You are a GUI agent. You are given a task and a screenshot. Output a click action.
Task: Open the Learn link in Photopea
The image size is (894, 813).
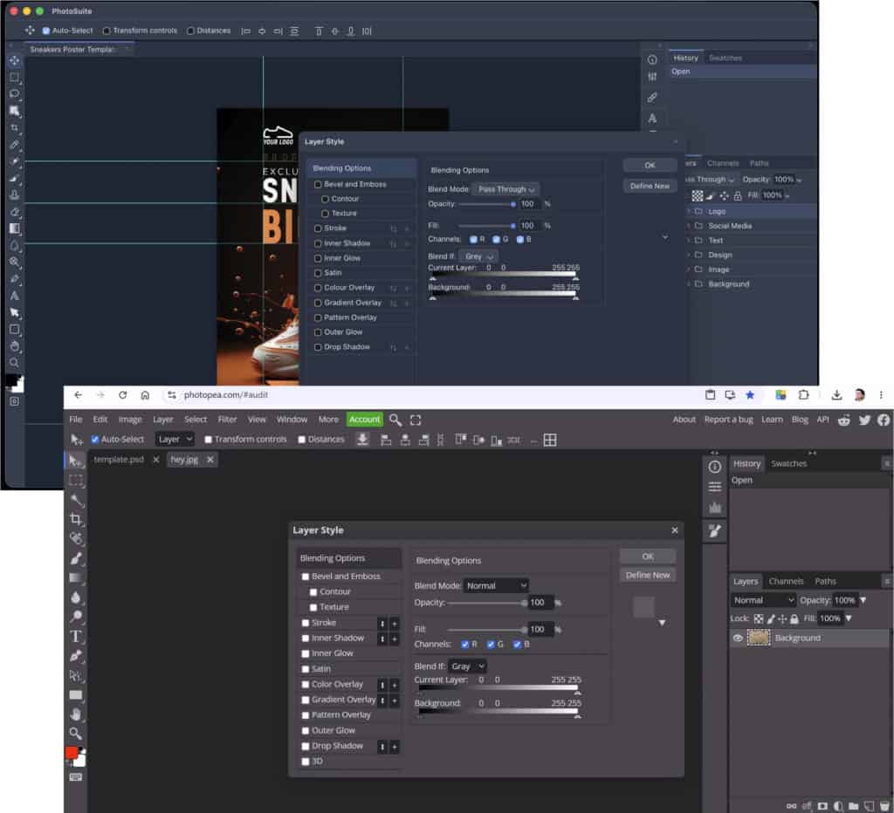[772, 420]
